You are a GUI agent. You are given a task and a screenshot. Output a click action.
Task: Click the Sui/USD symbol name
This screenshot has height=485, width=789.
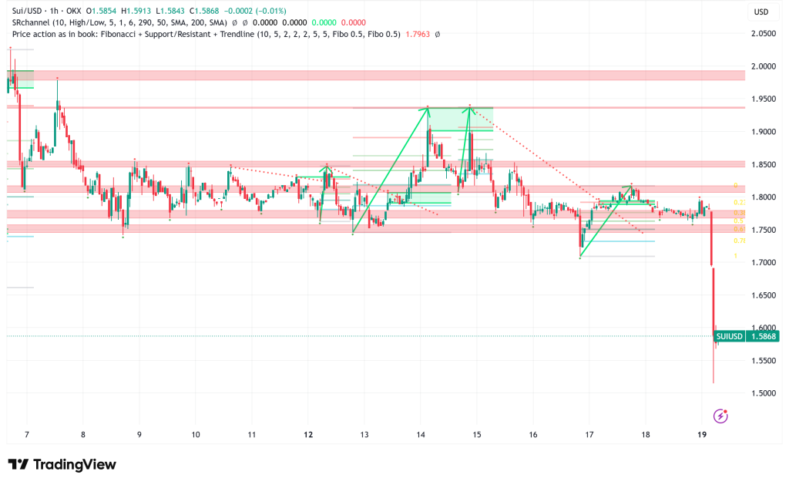point(22,12)
